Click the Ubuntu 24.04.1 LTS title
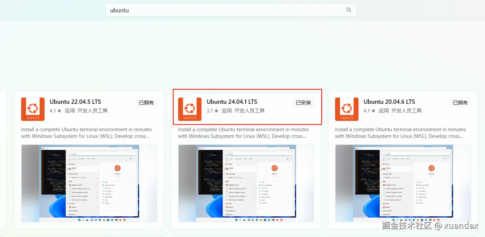The width and height of the screenshot is (485, 237). (x=232, y=102)
